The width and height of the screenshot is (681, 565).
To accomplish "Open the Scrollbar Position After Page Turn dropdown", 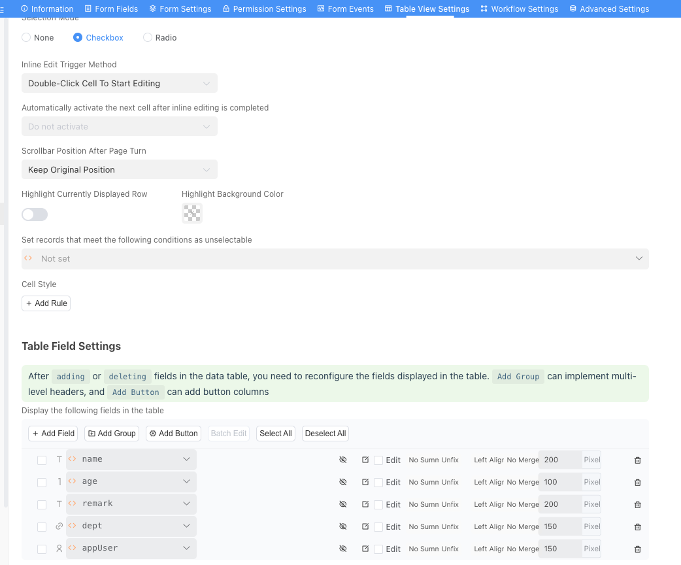I will pos(120,169).
